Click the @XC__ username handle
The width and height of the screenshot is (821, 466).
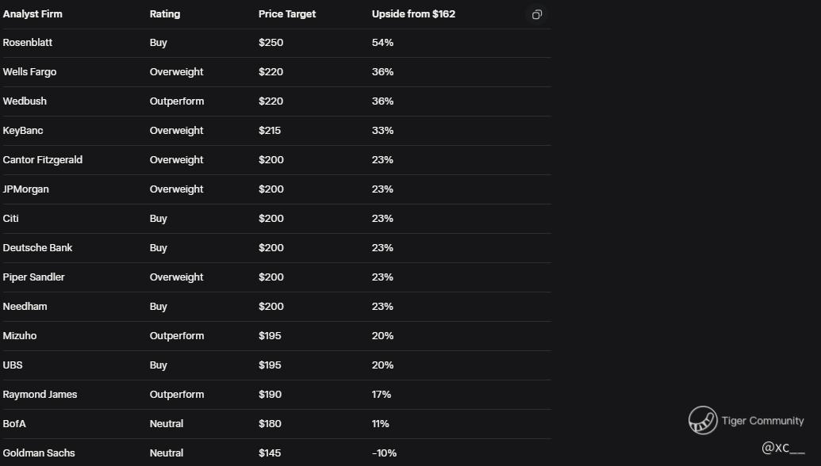point(783,449)
